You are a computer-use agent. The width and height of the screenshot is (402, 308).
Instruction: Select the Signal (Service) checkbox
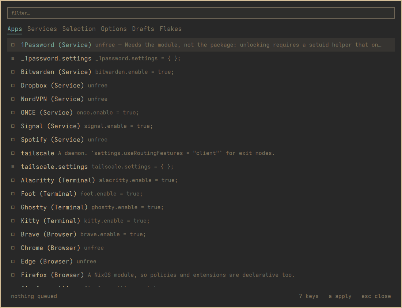point(13,126)
